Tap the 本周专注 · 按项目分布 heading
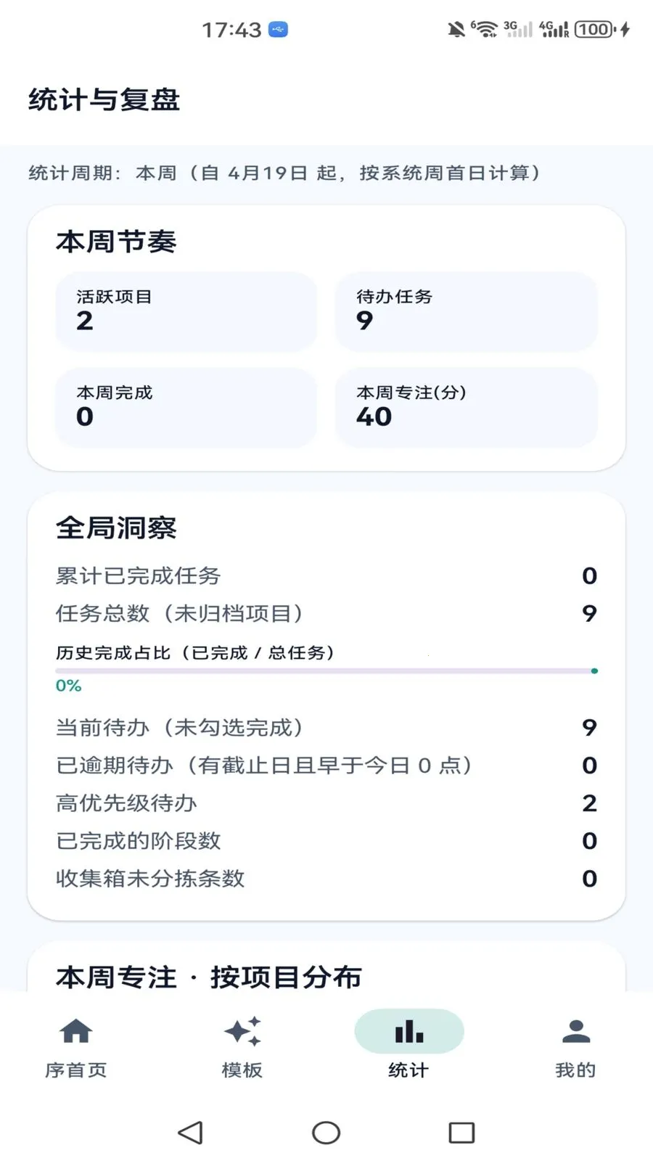Viewport: 653px width, 1161px height. 209,977
